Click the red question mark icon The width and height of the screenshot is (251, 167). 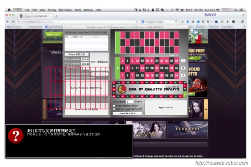point(16,136)
